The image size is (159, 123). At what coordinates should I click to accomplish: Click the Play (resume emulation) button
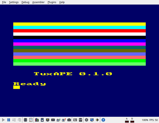coord(3,120)
